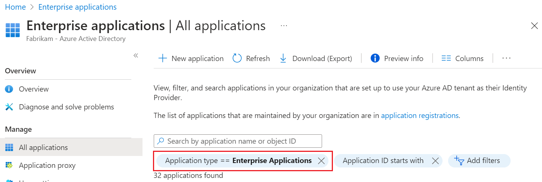Click the Add filters button
Image resolution: width=542 pixels, height=182 pixels.
(x=479, y=161)
